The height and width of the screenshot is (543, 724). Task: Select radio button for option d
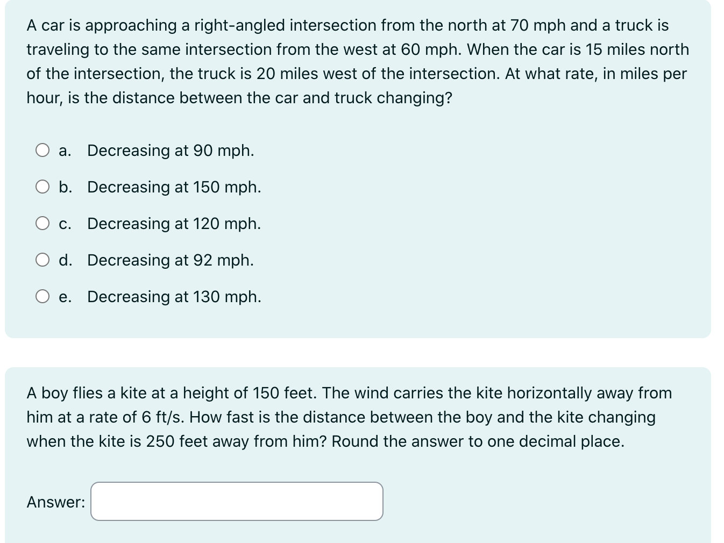point(42,259)
